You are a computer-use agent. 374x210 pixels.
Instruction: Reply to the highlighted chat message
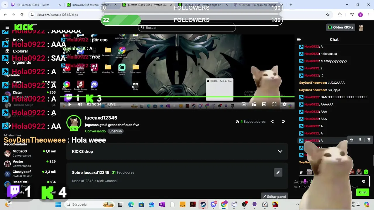coord(352,140)
